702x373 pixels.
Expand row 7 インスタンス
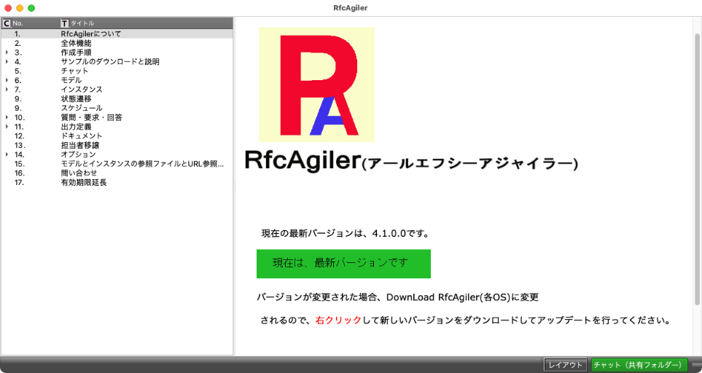pyautogui.click(x=7, y=90)
